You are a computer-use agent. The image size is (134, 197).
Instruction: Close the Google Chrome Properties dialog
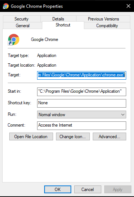[128, 6]
